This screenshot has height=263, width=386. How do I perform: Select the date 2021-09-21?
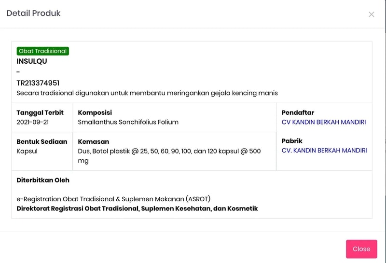pos(32,122)
